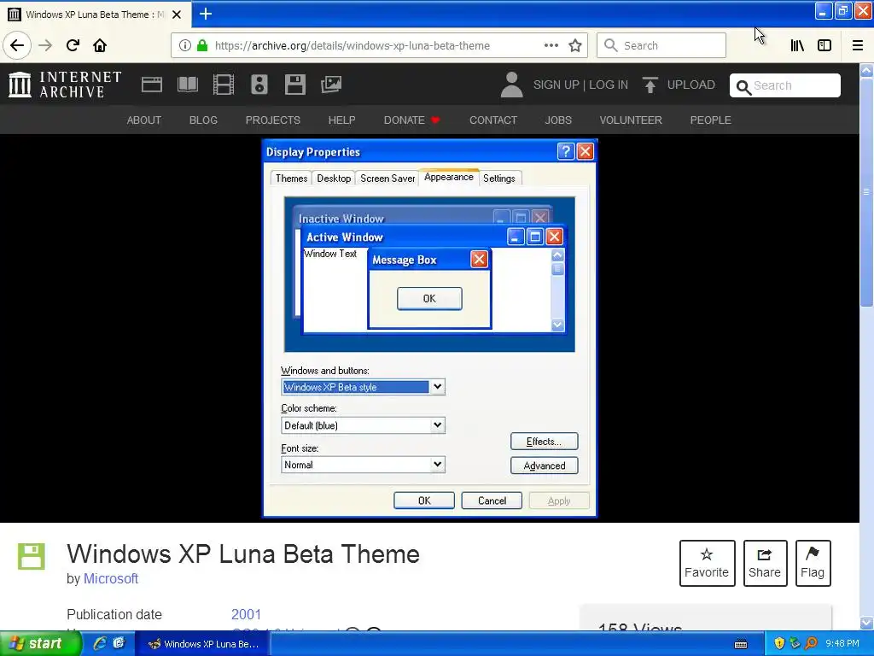Click the user avatar icon
The height and width of the screenshot is (656, 874).
pyautogui.click(x=512, y=85)
